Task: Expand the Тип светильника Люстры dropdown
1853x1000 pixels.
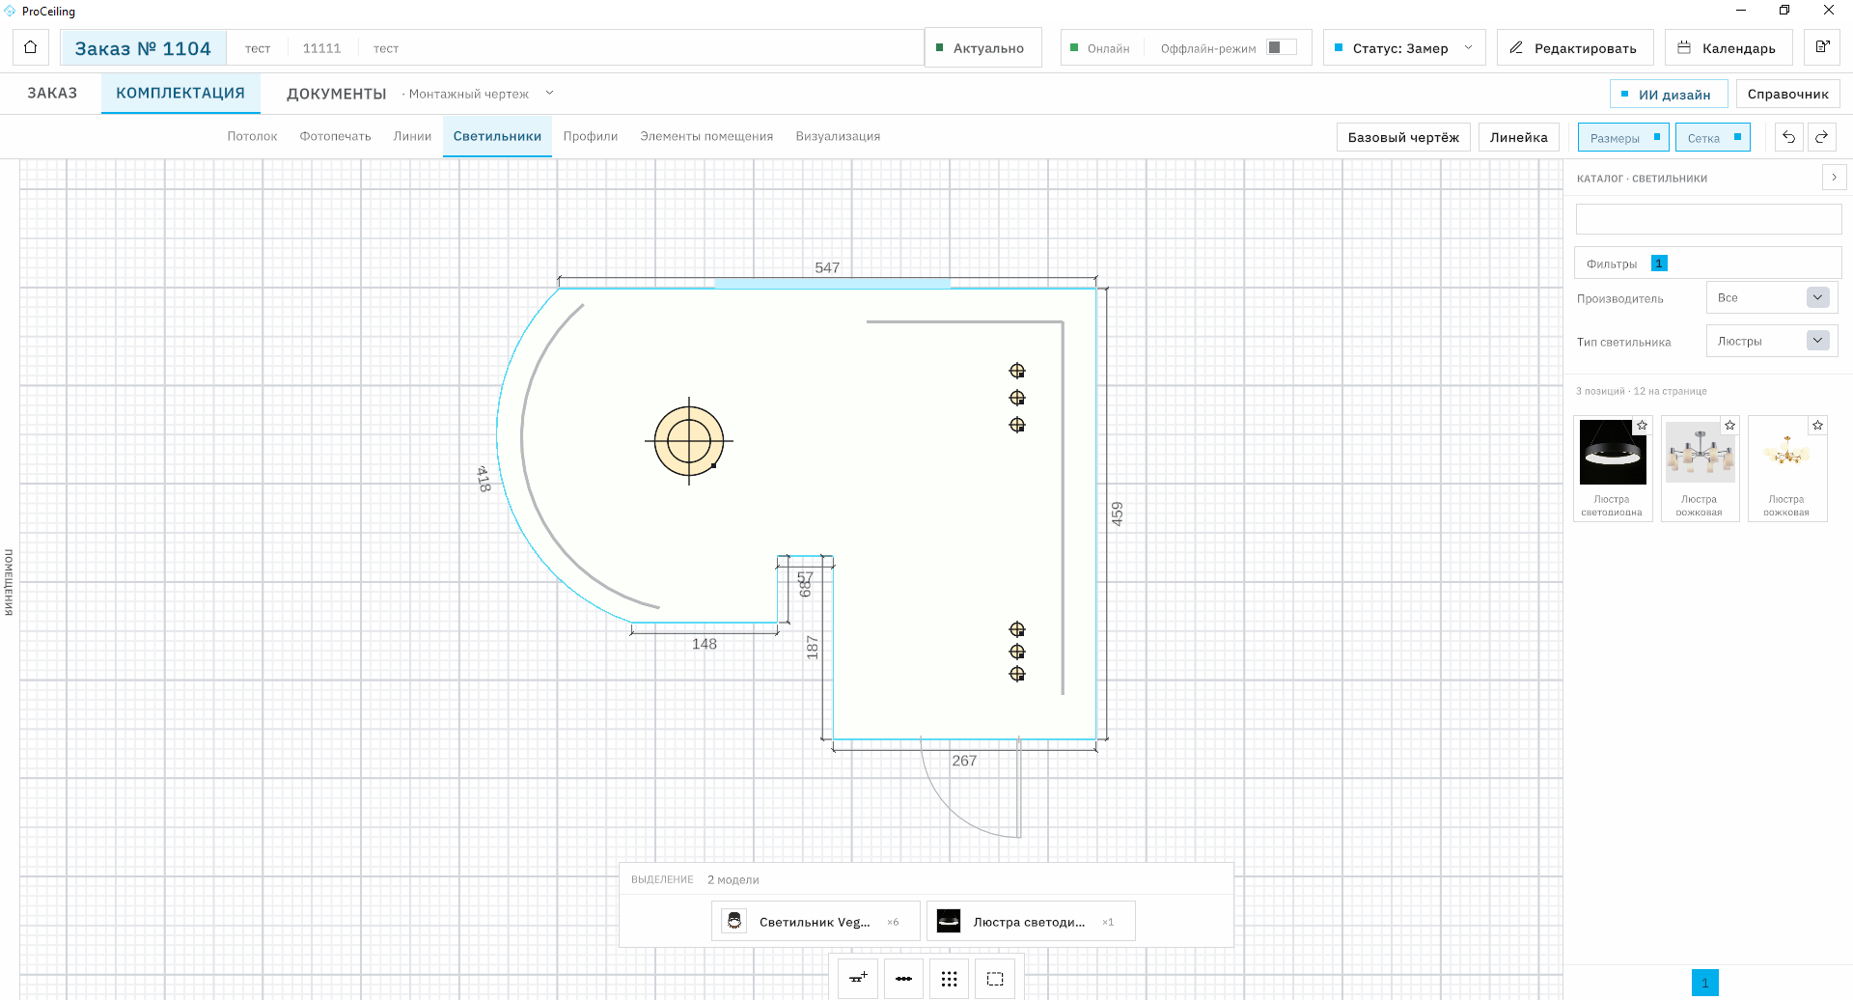Action: [x=1771, y=341]
